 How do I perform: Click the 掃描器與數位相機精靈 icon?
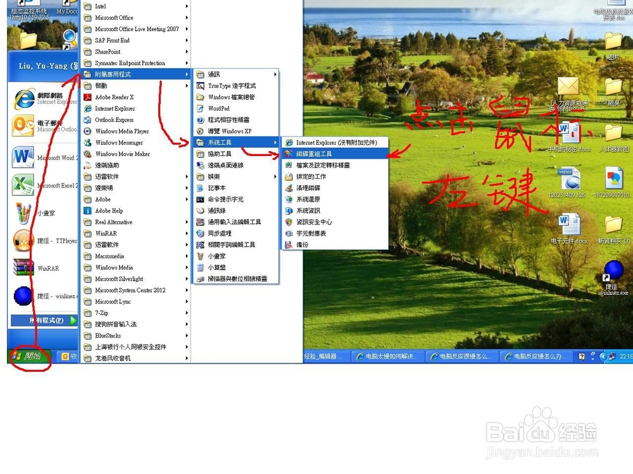[x=200, y=279]
